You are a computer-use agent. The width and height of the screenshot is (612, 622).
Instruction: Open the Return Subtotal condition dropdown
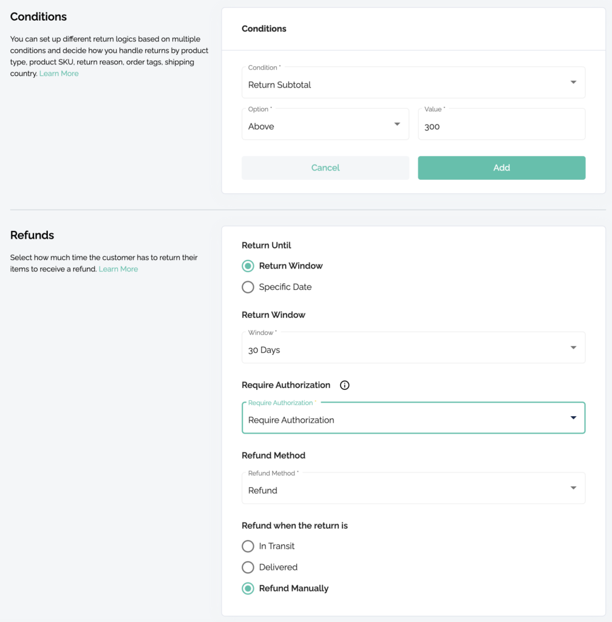point(413,83)
